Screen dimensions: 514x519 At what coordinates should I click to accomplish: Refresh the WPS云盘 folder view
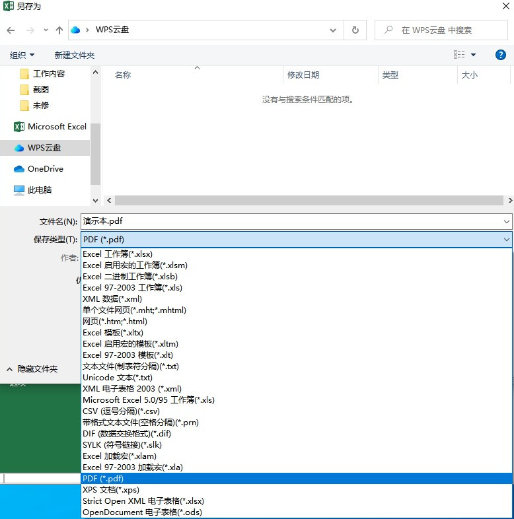click(355, 30)
